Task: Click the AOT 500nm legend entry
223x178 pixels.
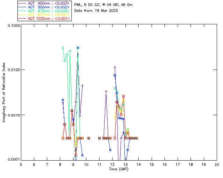Action: tap(44, 7)
